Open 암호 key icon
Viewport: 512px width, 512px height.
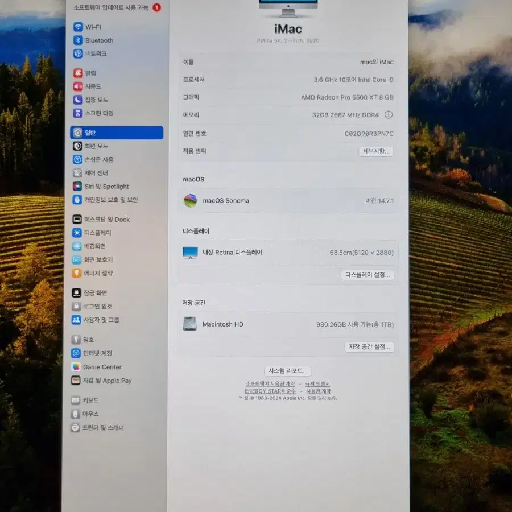coord(76,339)
